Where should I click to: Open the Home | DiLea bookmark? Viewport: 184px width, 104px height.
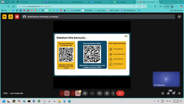pyautogui.click(x=100, y=10)
